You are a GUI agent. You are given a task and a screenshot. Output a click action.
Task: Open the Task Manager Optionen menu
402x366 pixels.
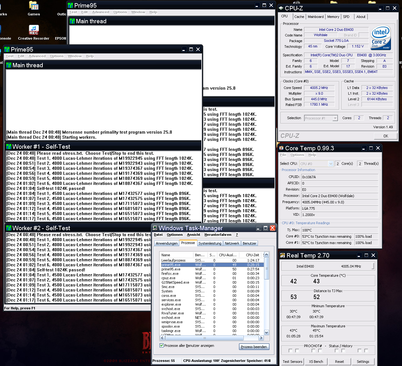175,235
